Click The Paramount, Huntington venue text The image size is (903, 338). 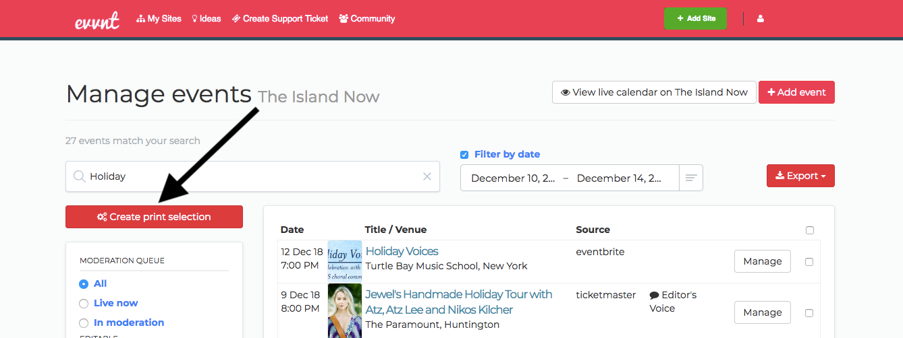pos(433,325)
